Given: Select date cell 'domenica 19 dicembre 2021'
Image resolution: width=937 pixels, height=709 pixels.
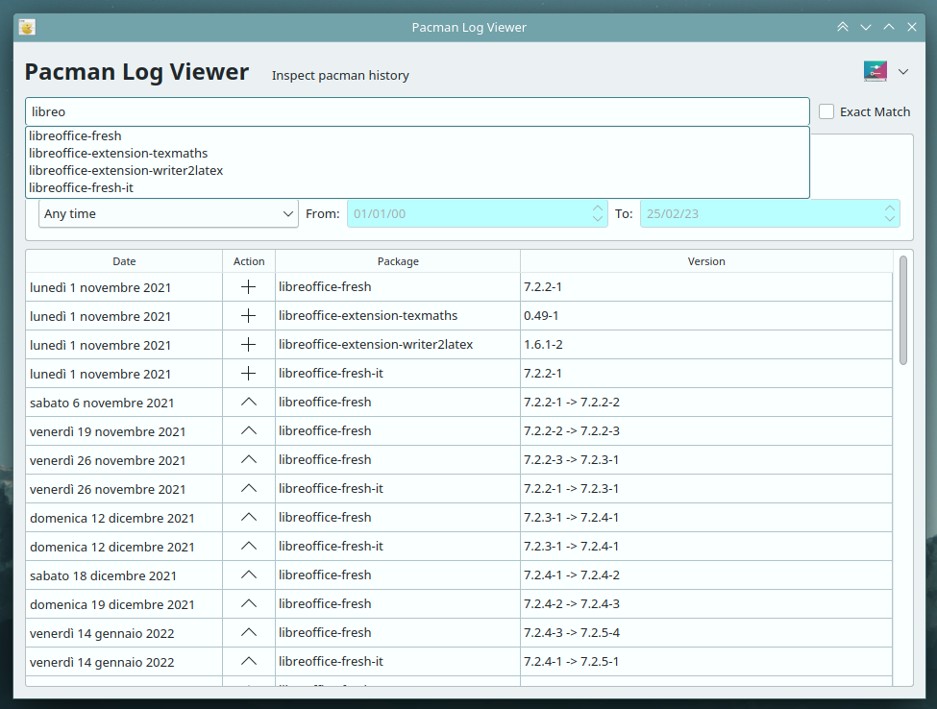Looking at the screenshot, I should [124, 604].
